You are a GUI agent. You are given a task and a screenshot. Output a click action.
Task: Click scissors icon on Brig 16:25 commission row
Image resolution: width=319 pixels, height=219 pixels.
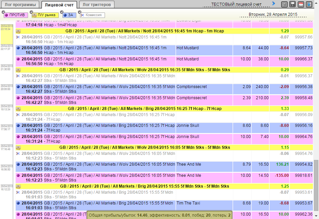(x=18, y=115)
